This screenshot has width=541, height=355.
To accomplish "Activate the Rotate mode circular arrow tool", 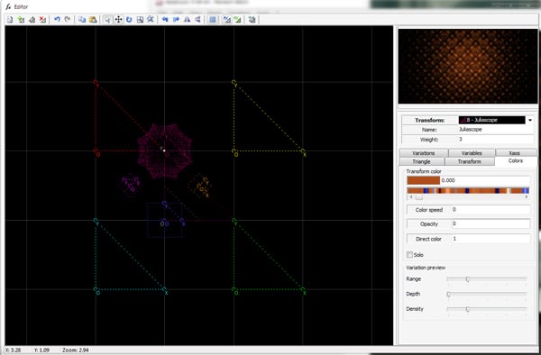I will 129,20.
